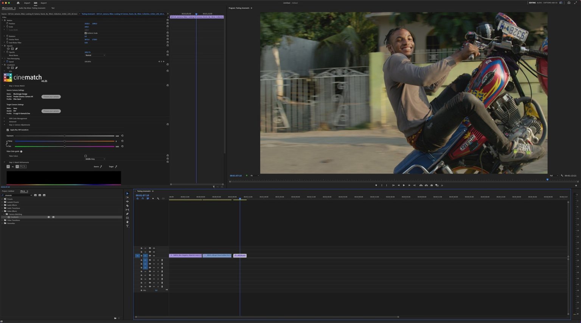Select the Selection tool in the timeline toolbar
The width and height of the screenshot is (581, 323).
(127, 193)
